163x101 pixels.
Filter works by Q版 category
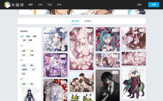tap(24, 40)
